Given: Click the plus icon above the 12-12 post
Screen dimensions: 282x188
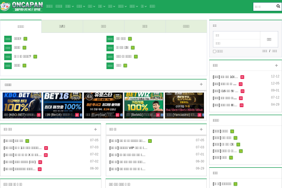Looking at the screenshot, I should pos(276,65).
